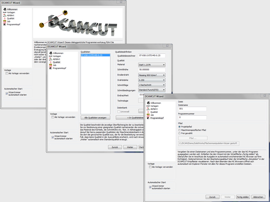Click Programmkopf icon in Qualität wizard window

point(51,68)
